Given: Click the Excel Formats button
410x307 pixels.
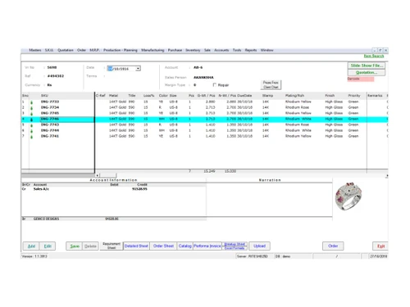Looking at the screenshot, I should click(x=235, y=248).
